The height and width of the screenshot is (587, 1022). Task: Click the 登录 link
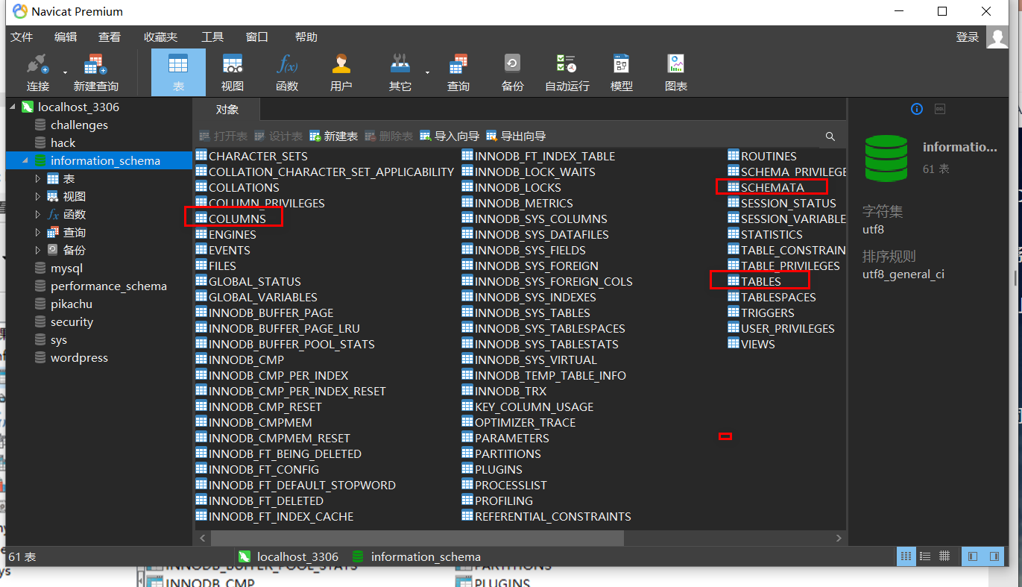[x=968, y=37]
